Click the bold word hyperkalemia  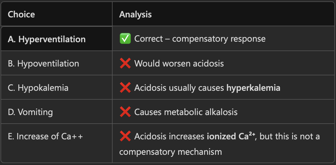tap(253, 88)
